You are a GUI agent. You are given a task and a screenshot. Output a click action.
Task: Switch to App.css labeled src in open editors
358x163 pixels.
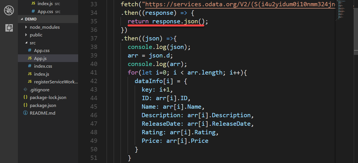pos(46,12)
